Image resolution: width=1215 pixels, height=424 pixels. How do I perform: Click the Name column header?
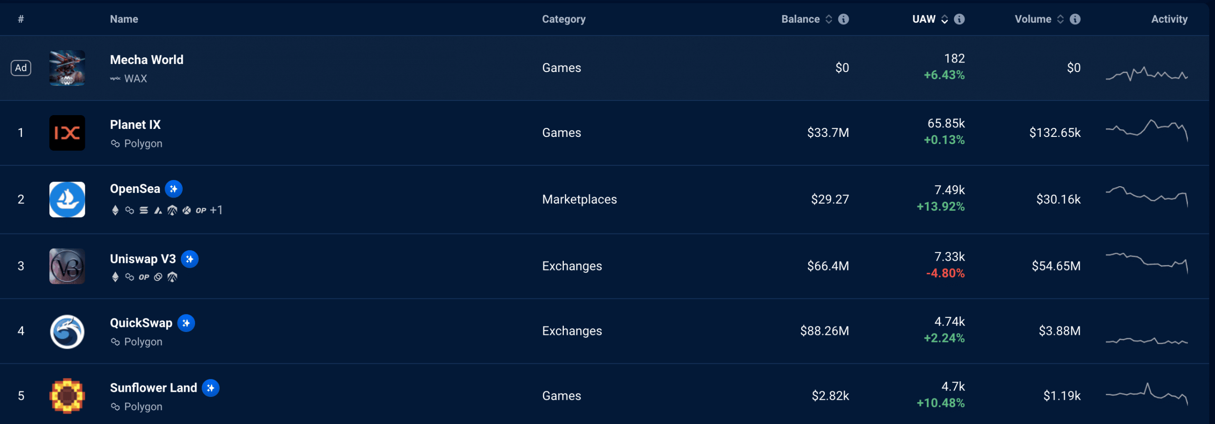(124, 19)
